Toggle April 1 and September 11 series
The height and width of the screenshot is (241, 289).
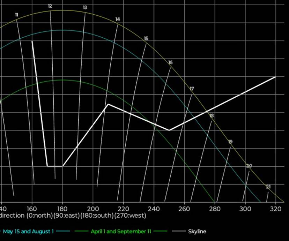point(117,232)
